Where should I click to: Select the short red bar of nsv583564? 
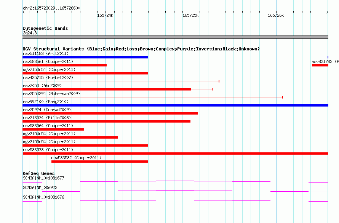click(53, 129)
